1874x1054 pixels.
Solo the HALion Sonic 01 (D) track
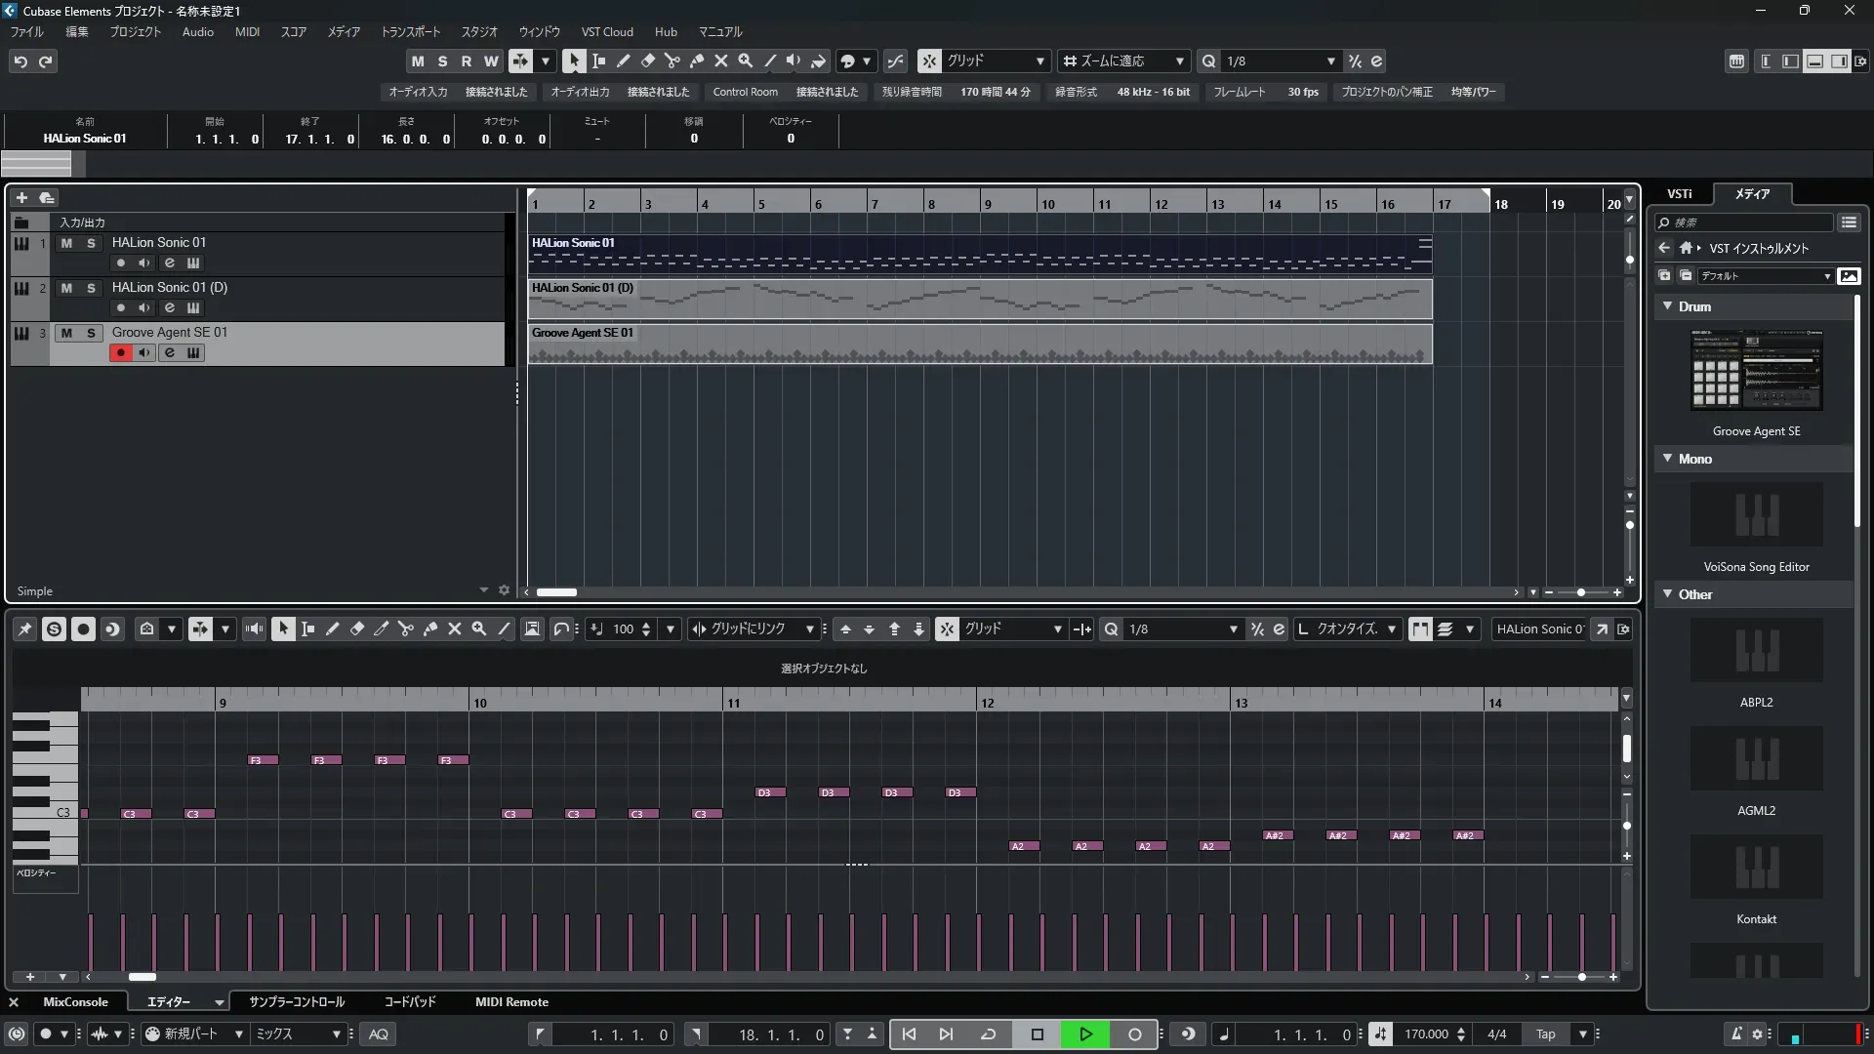[91, 288]
